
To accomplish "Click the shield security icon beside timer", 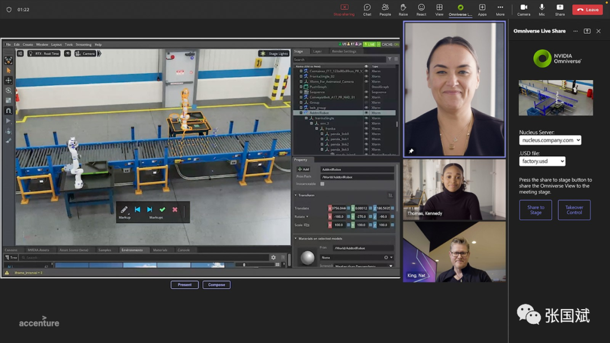I will (8, 10).
